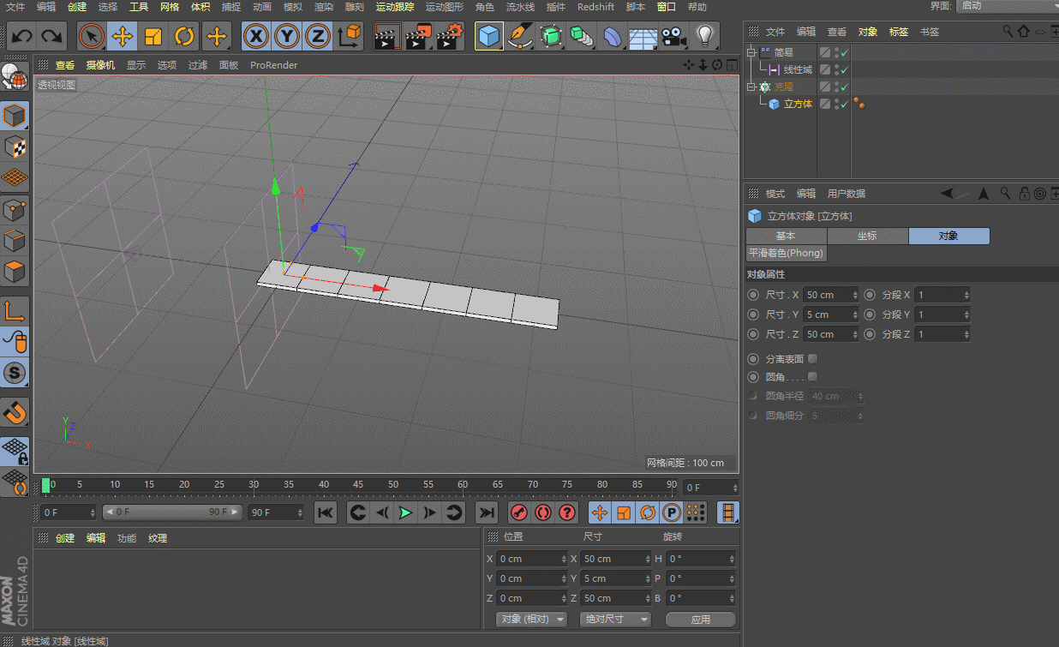Toggle autokey red circle icon
The width and height of the screenshot is (1059, 647).
pyautogui.click(x=542, y=512)
